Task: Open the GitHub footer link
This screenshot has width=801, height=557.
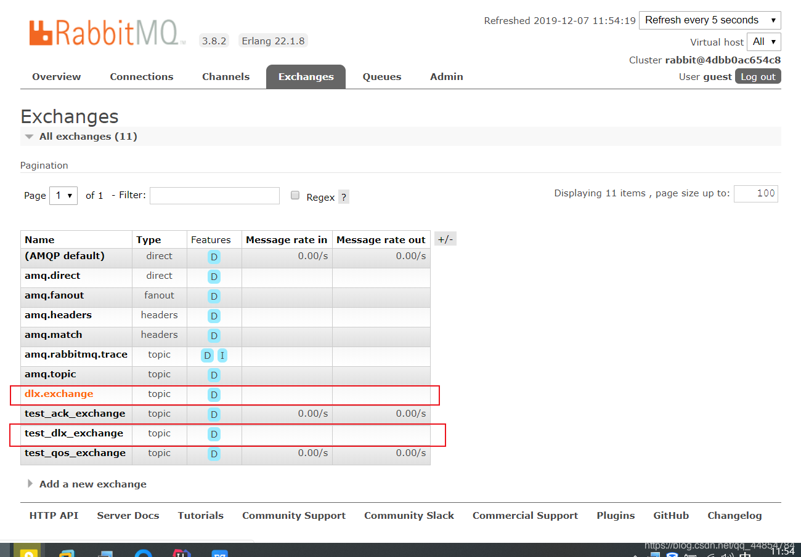Action: [x=671, y=516]
